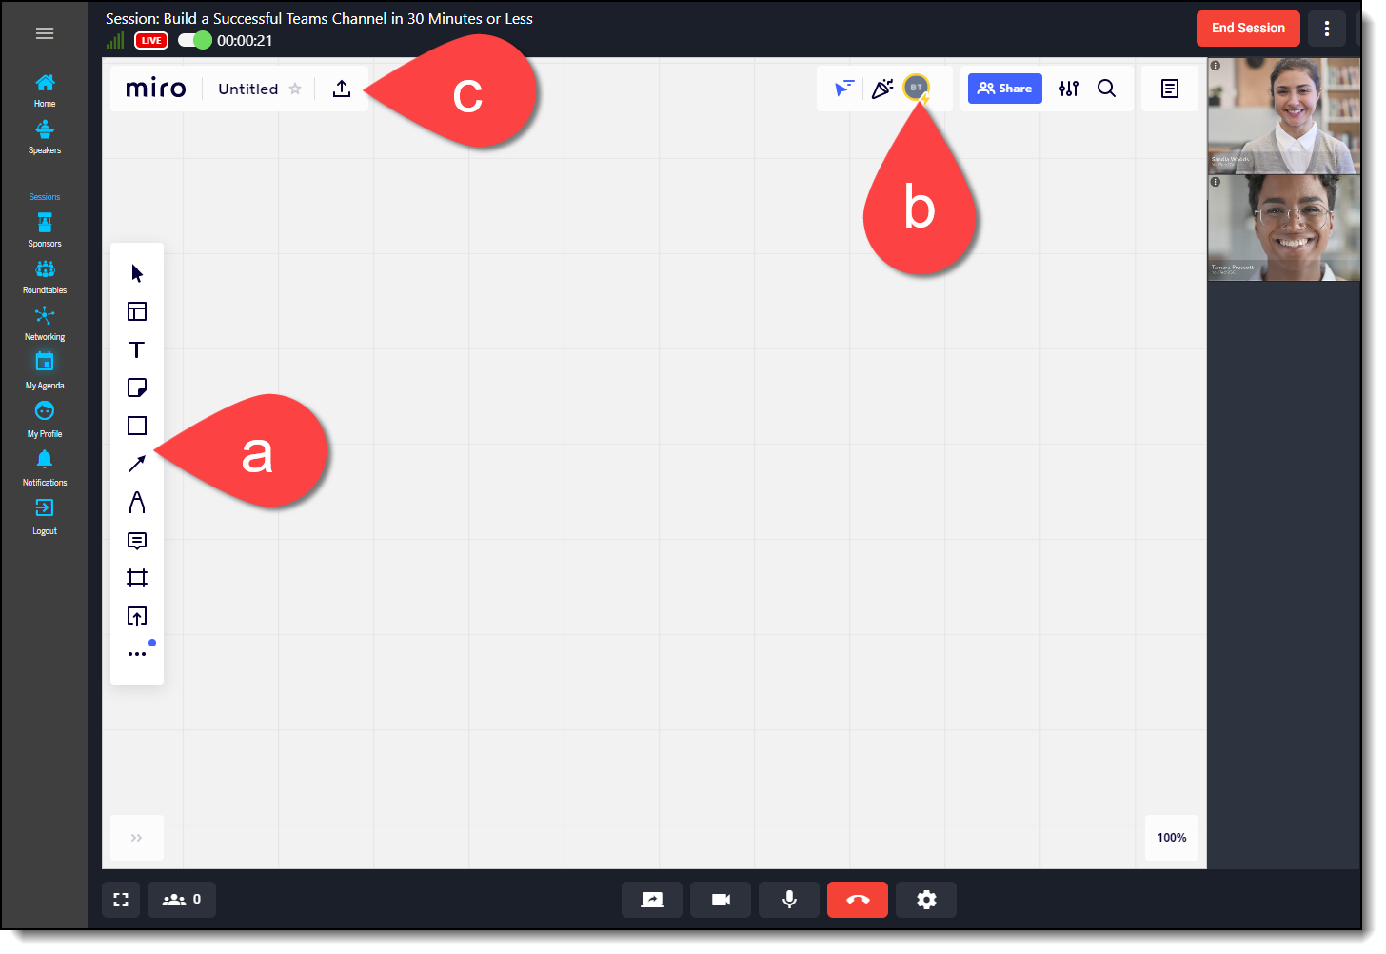Choose the rectangle shape tool
The height and width of the screenshot is (954, 1386).
pyautogui.click(x=137, y=426)
